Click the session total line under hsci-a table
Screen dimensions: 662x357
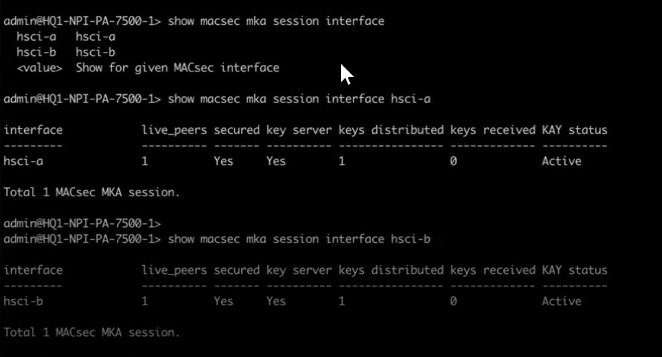pyautogui.click(x=91, y=193)
